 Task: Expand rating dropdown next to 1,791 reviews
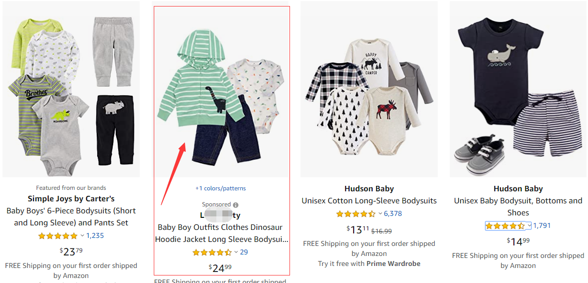pos(529,226)
